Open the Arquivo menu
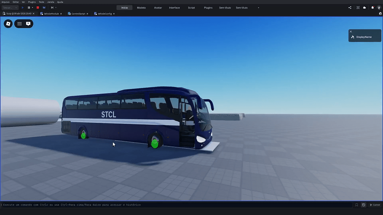 click(x=5, y=2)
